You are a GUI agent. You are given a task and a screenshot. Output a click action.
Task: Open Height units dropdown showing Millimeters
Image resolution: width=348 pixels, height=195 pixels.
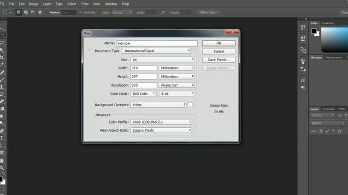pyautogui.click(x=177, y=76)
